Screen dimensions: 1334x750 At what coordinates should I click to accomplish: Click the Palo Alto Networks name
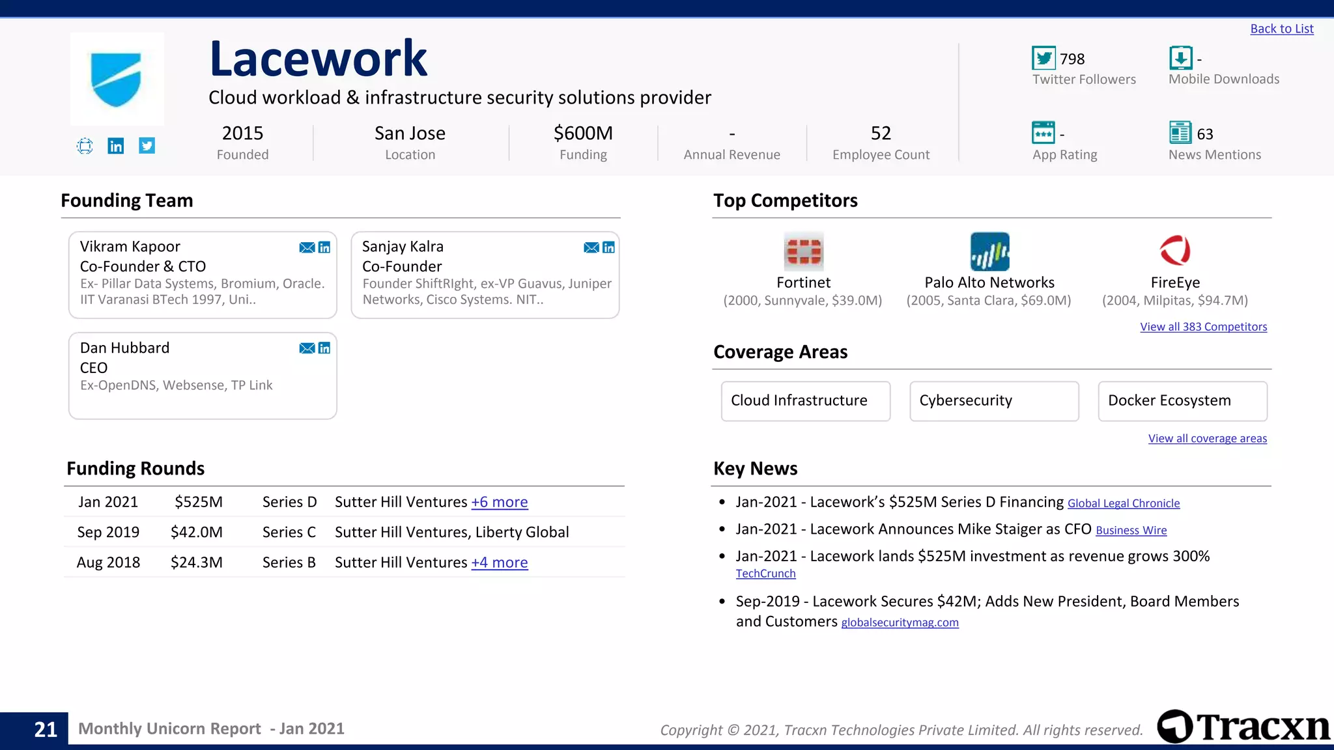click(x=989, y=283)
